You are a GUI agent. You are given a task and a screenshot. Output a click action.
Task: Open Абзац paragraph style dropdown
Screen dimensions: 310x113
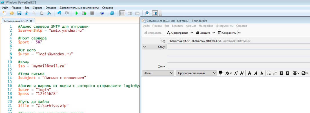tap(158, 73)
